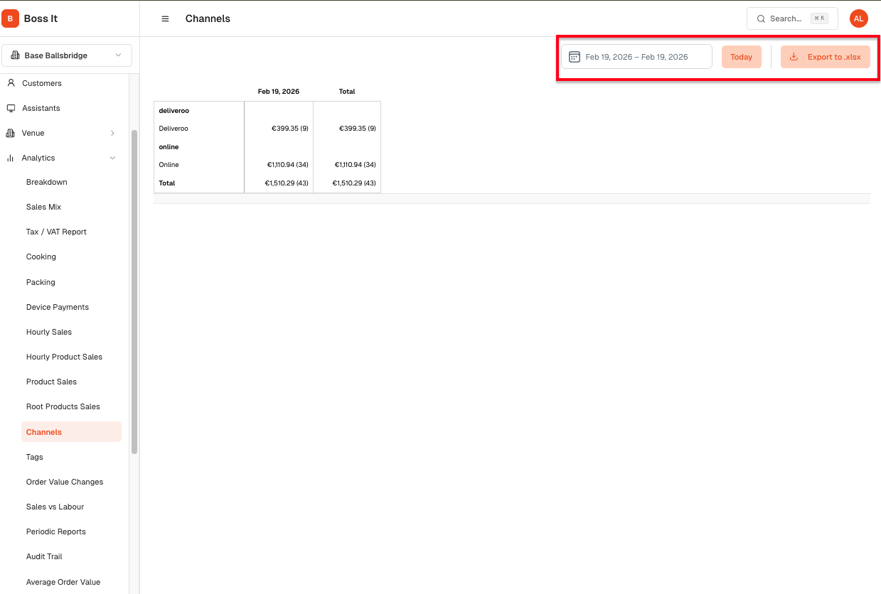Go to Tax / VAT Report
Viewport: 881px width, 594px height.
(x=56, y=232)
